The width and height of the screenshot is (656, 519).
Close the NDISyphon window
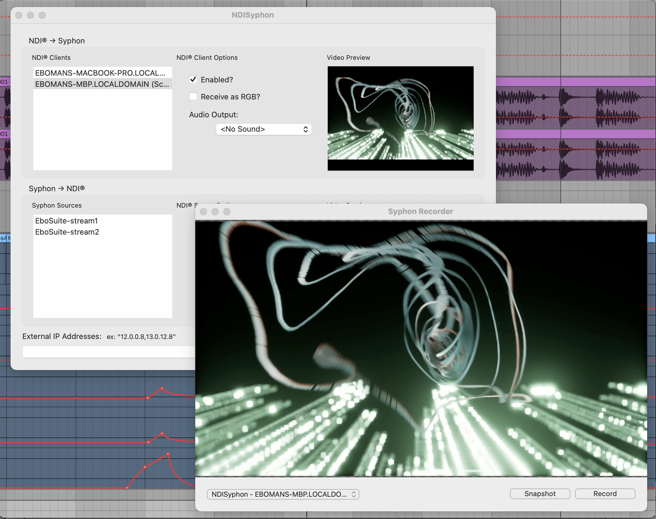19,15
